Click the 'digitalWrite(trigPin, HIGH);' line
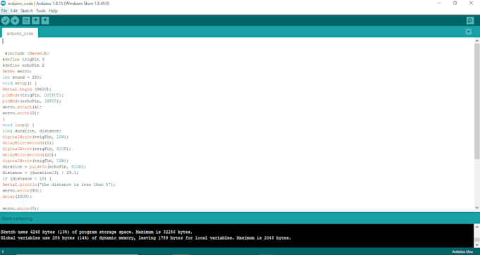Viewport: 480px width, 255px height. [x=37, y=149]
